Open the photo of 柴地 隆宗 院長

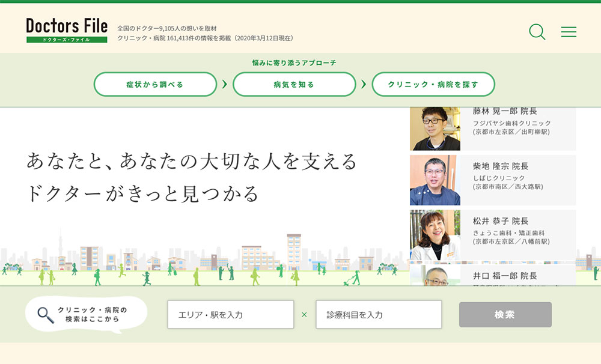point(435,180)
